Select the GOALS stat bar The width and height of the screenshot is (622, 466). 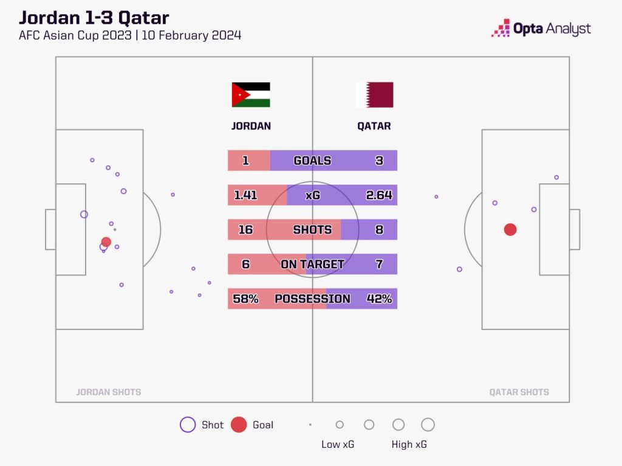tap(312, 160)
